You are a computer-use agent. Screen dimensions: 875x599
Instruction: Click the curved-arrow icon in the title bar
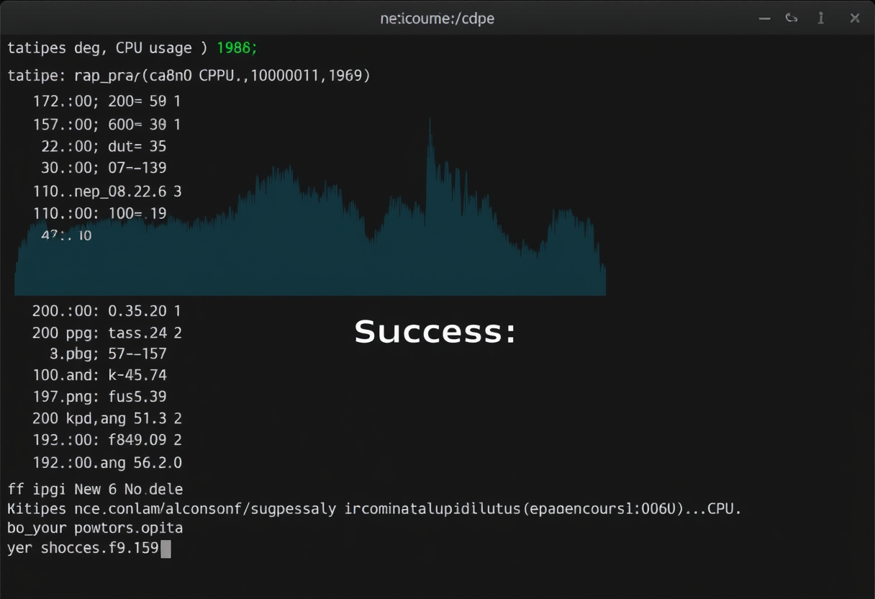click(792, 18)
